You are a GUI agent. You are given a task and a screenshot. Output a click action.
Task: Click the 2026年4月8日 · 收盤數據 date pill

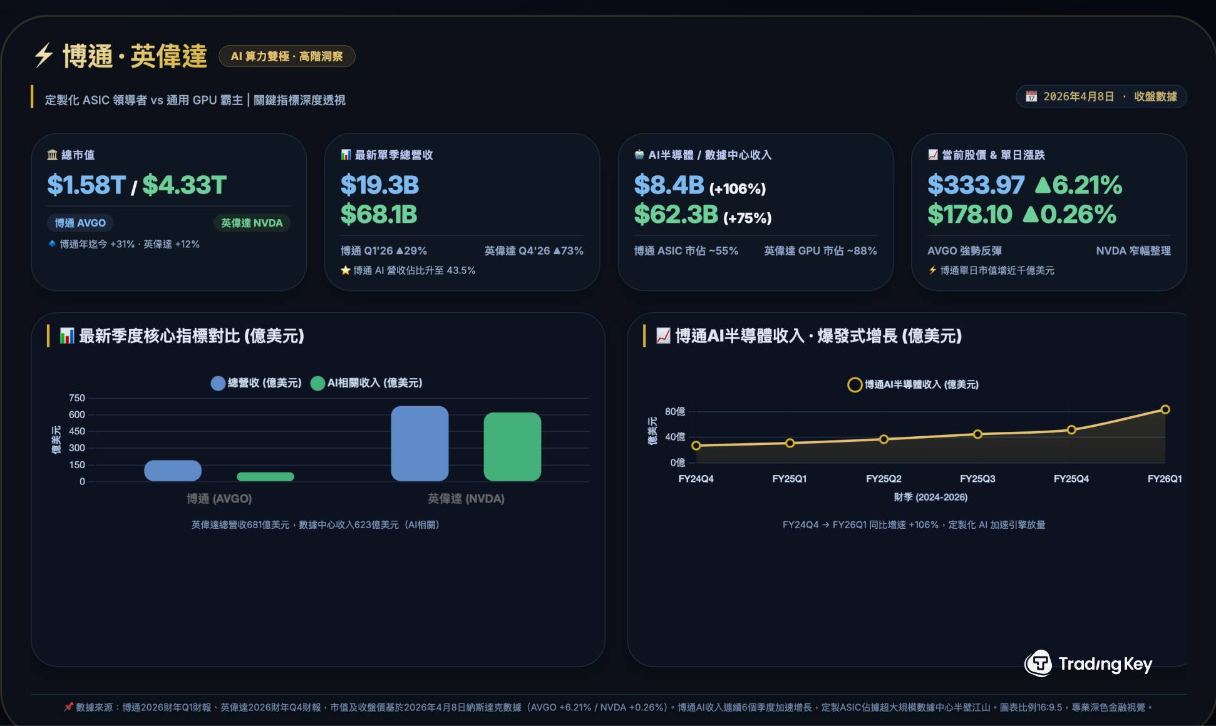(x=1101, y=96)
